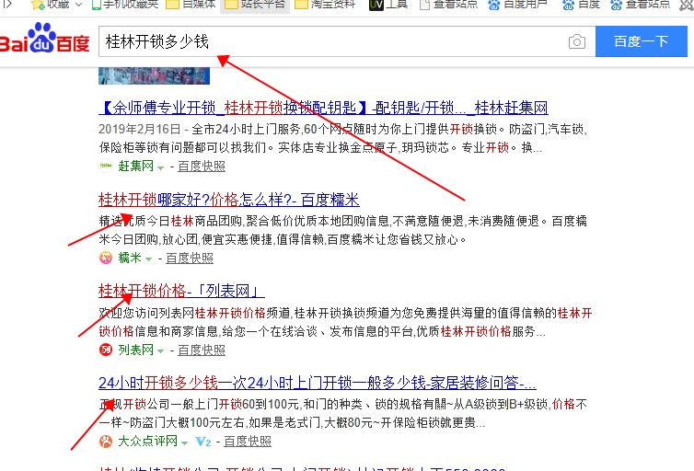The width and height of the screenshot is (694, 471).
Task: Click the camera image-search icon
Action: (576, 41)
